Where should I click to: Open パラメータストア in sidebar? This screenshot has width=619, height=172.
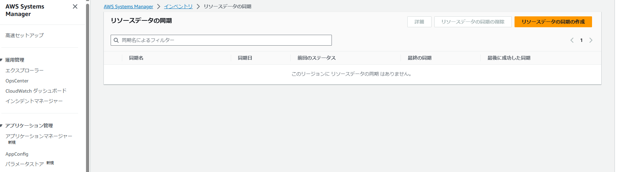click(x=25, y=164)
